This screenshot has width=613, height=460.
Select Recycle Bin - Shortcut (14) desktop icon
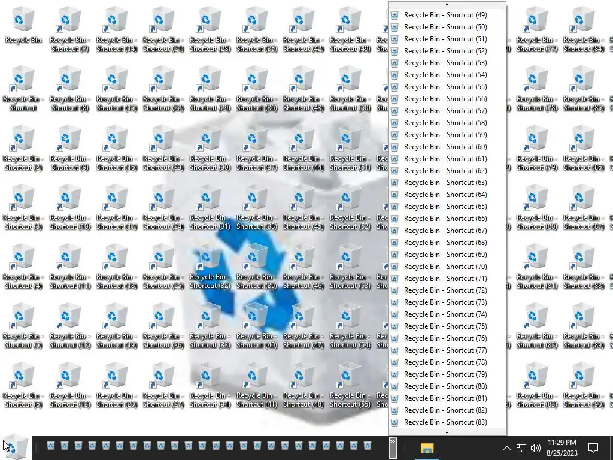tap(117, 30)
